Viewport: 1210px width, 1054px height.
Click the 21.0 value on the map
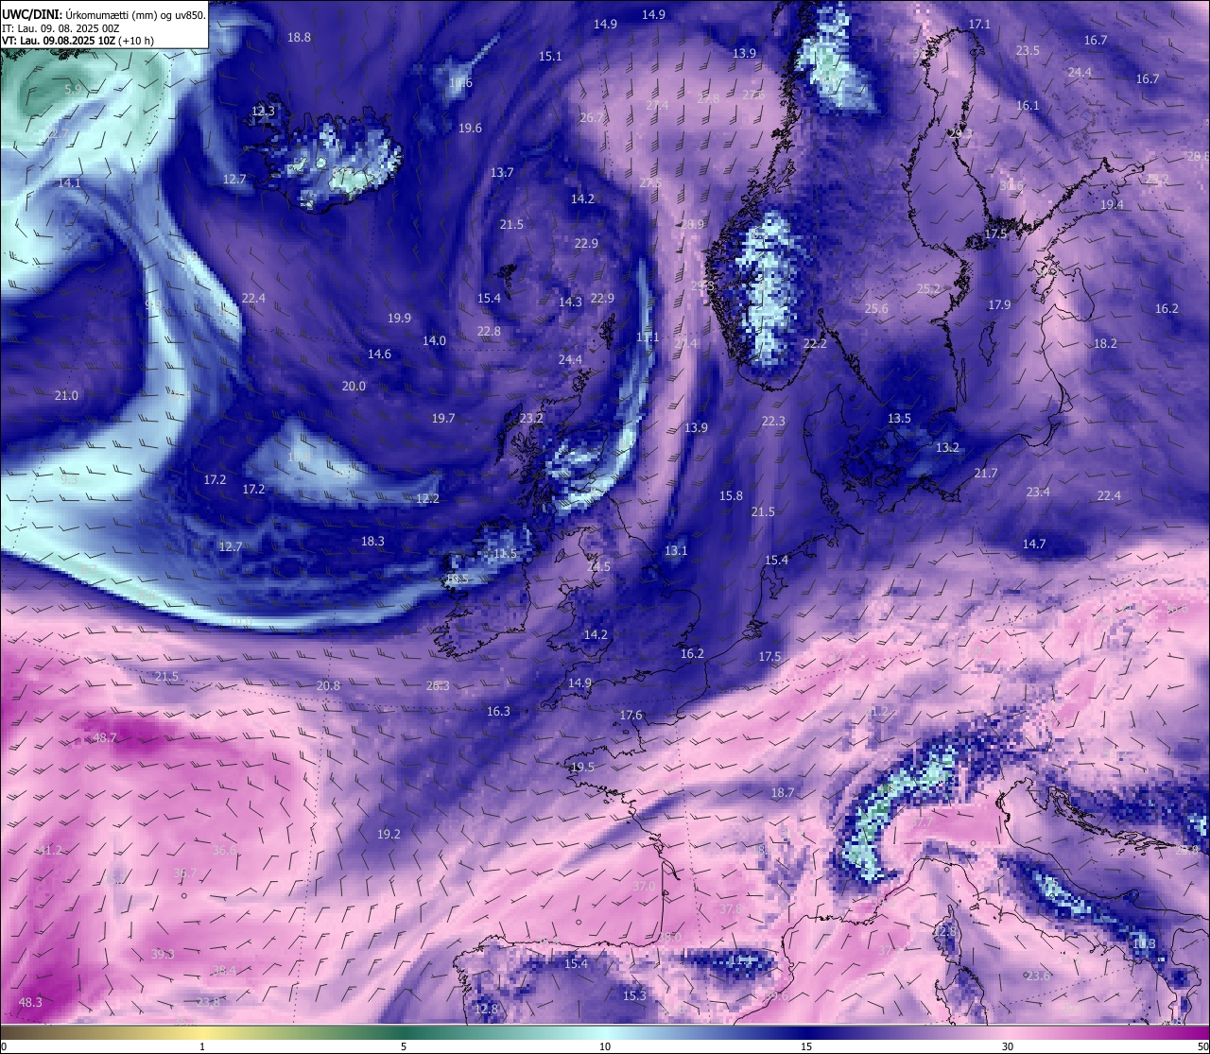(66, 395)
